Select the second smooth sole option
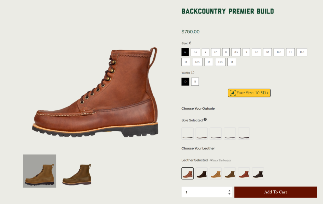This screenshot has width=323, height=204. [x=202, y=133]
